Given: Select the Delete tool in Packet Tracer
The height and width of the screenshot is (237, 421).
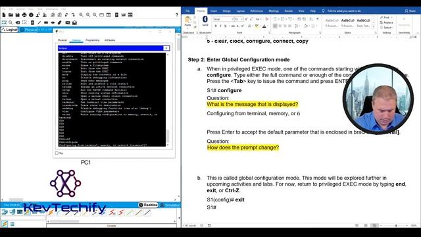Looking at the screenshot, I should pyautogui.click(x=18, y=22).
